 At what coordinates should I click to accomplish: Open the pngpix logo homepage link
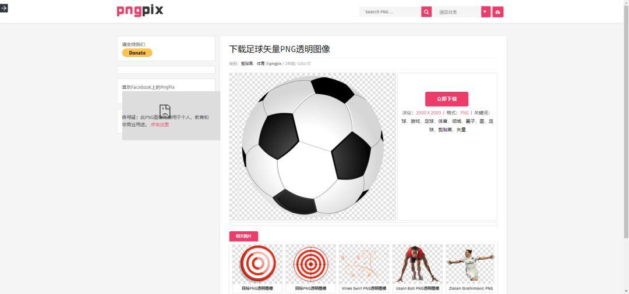[x=140, y=10]
